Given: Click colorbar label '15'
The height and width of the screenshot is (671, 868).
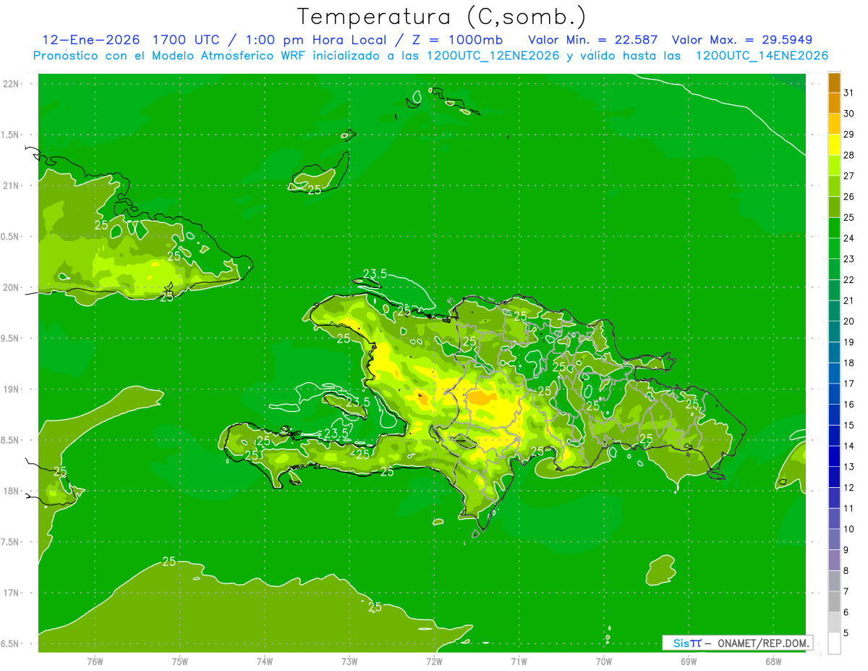Looking at the screenshot, I should tap(849, 425).
